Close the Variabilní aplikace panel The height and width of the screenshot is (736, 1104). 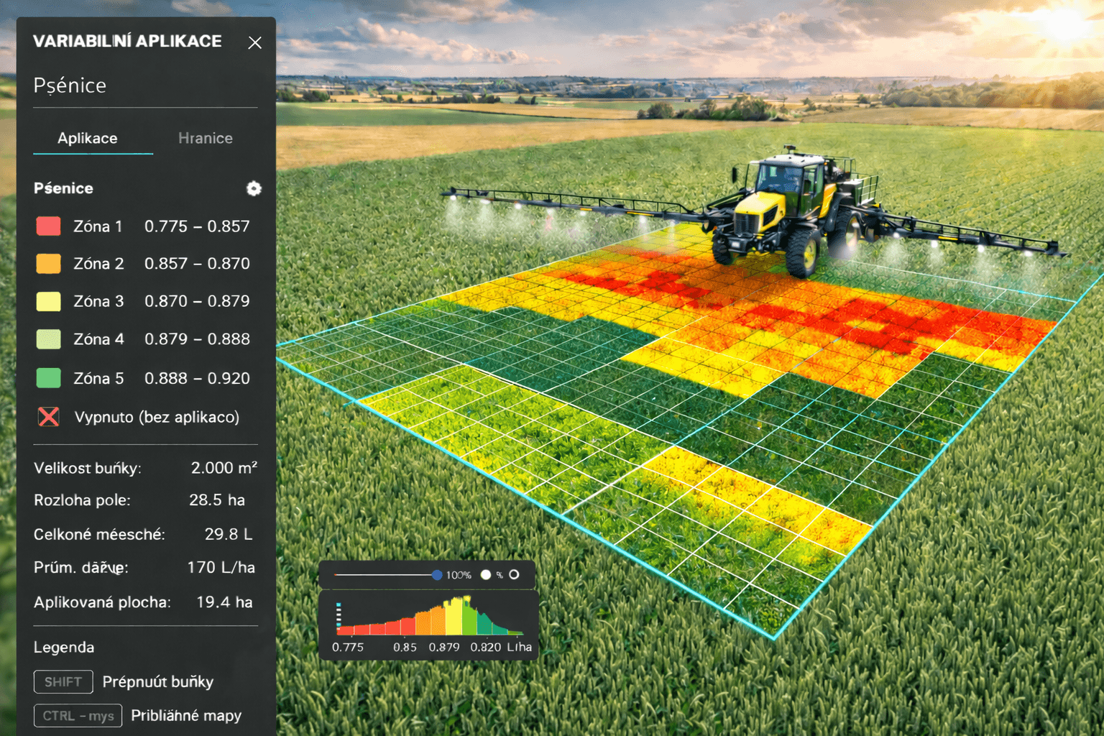tap(254, 43)
